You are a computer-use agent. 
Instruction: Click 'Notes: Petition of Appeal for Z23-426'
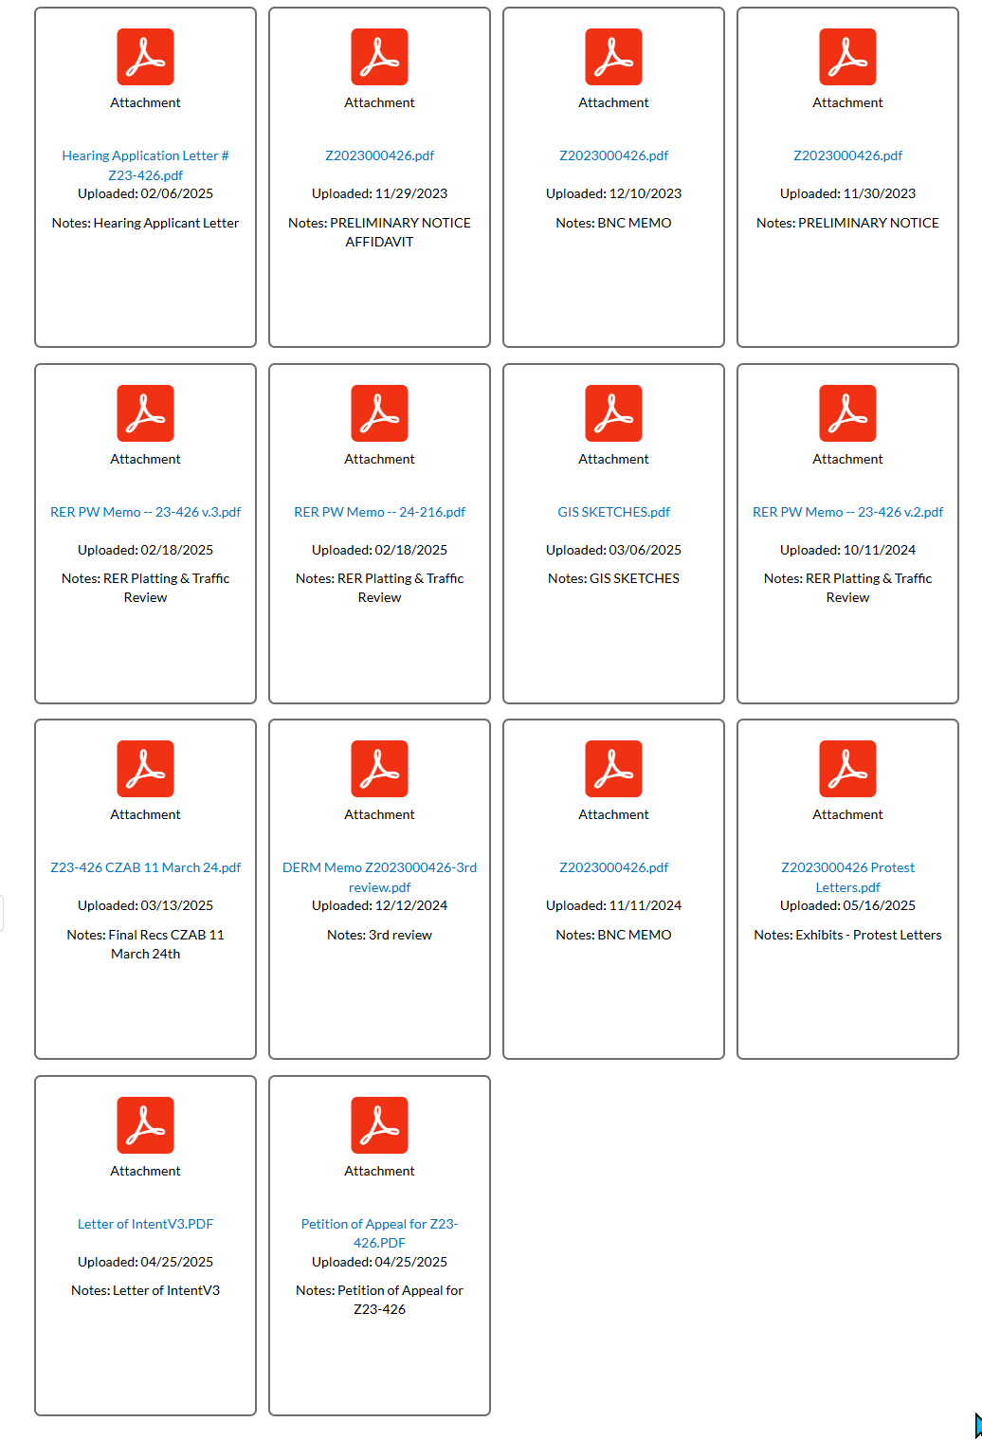pos(379,1300)
